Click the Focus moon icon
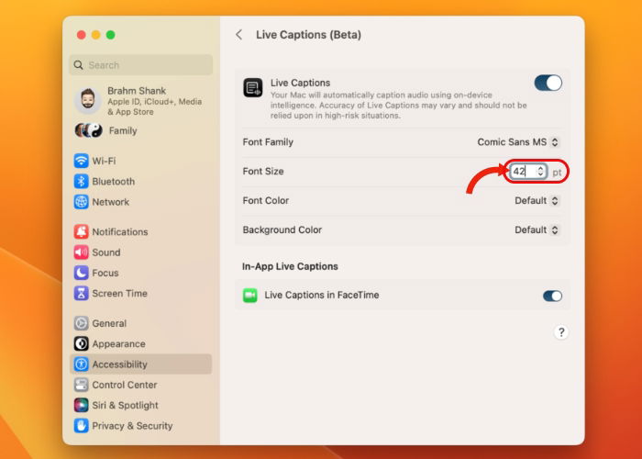Screen dimensions: 642x459 tap(81, 273)
